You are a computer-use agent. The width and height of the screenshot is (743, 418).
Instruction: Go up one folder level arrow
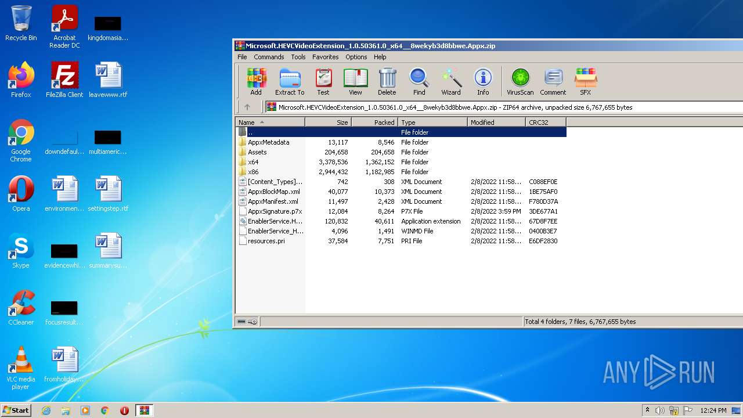[x=247, y=107]
